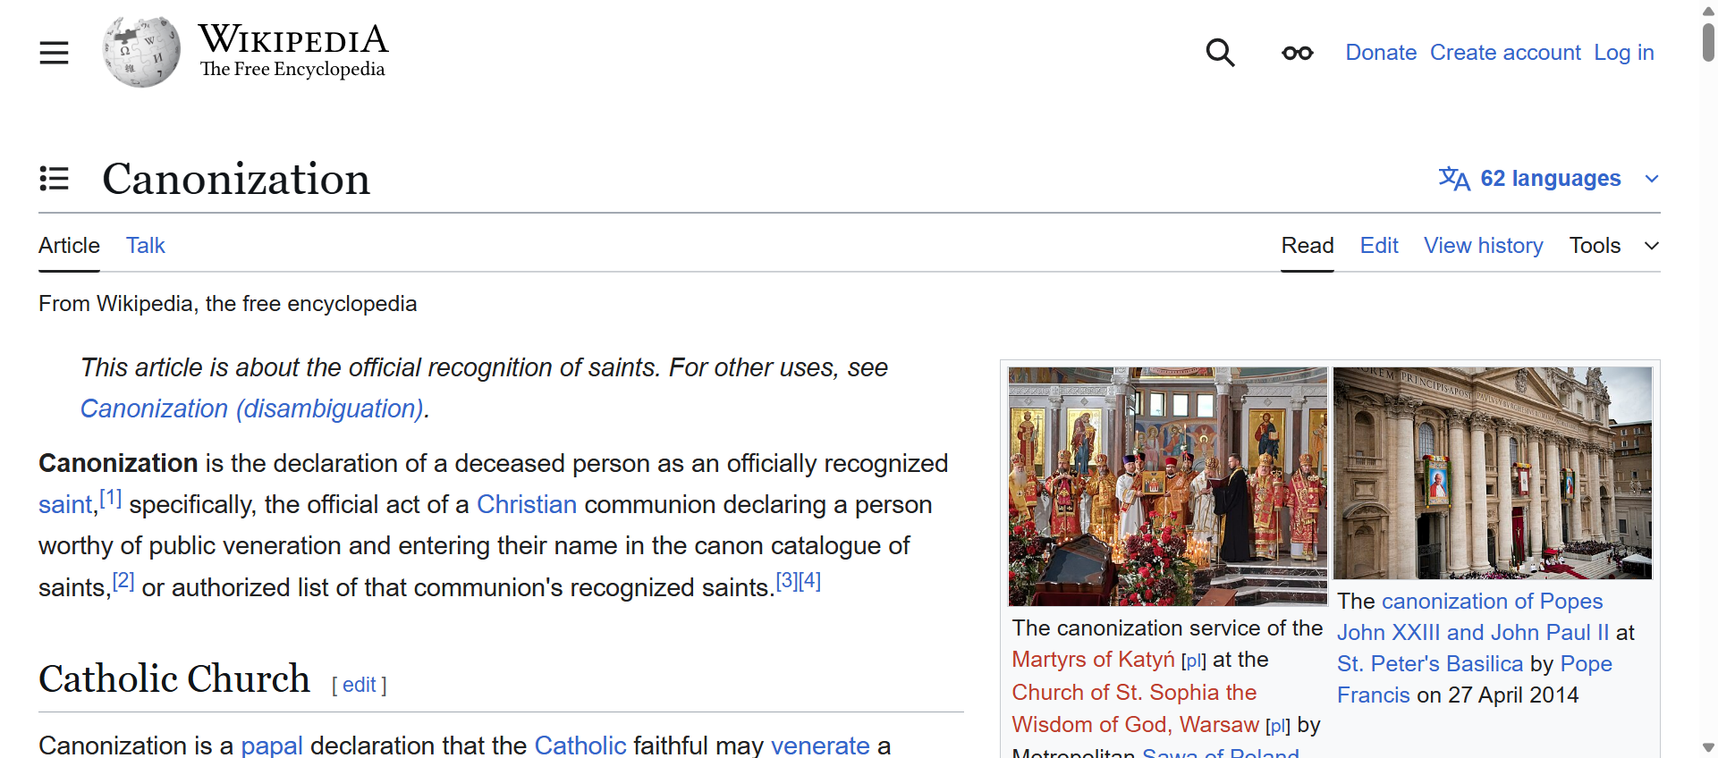1718x758 pixels.
Task: Edit the Catholic Church section
Action: point(359,685)
